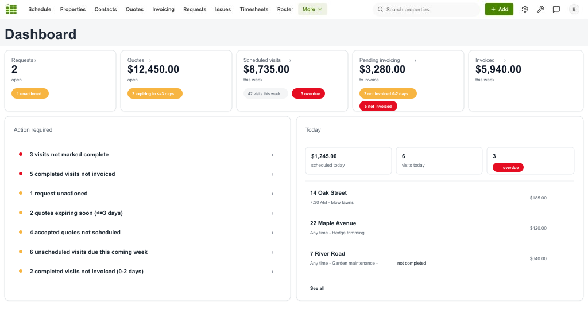Screen dimensions: 588x330
Task: Open the Issues page
Action: [223, 9]
